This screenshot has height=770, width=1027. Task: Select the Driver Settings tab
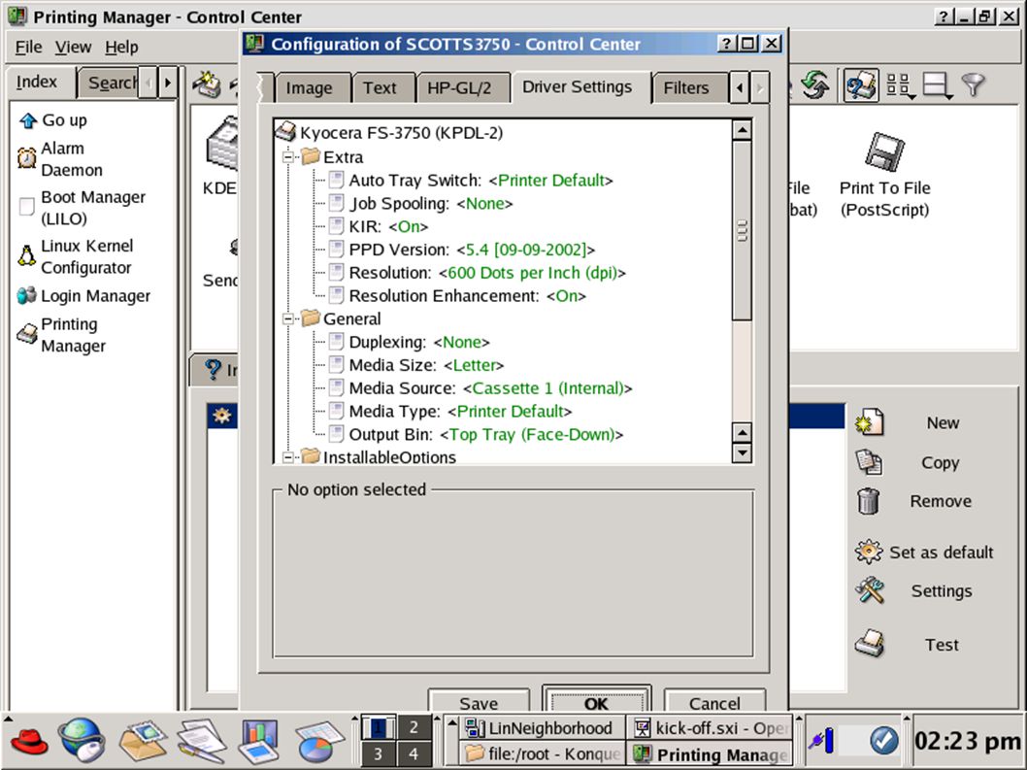[577, 87]
